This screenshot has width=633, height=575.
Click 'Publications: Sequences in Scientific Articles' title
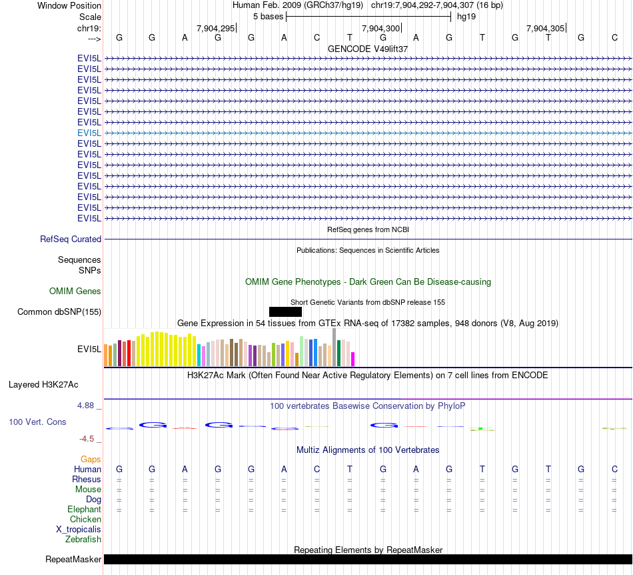pos(368,250)
